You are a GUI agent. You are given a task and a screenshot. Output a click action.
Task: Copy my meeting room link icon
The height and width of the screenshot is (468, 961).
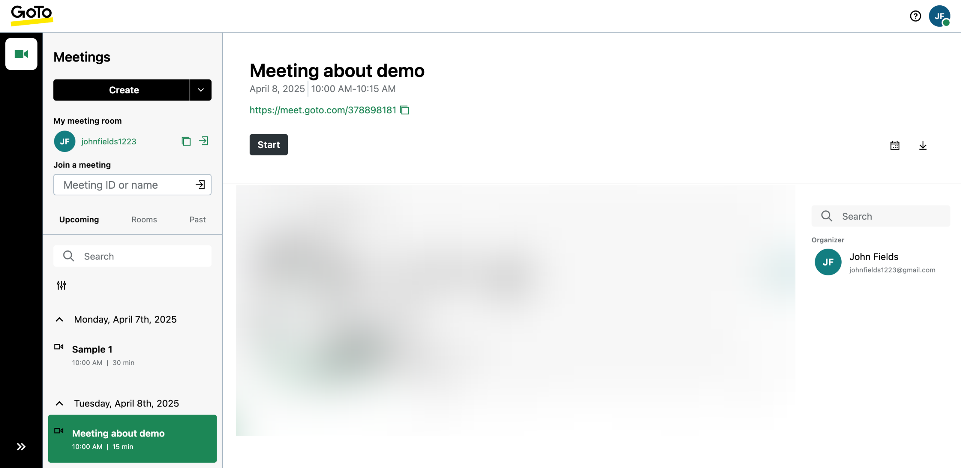pos(186,141)
